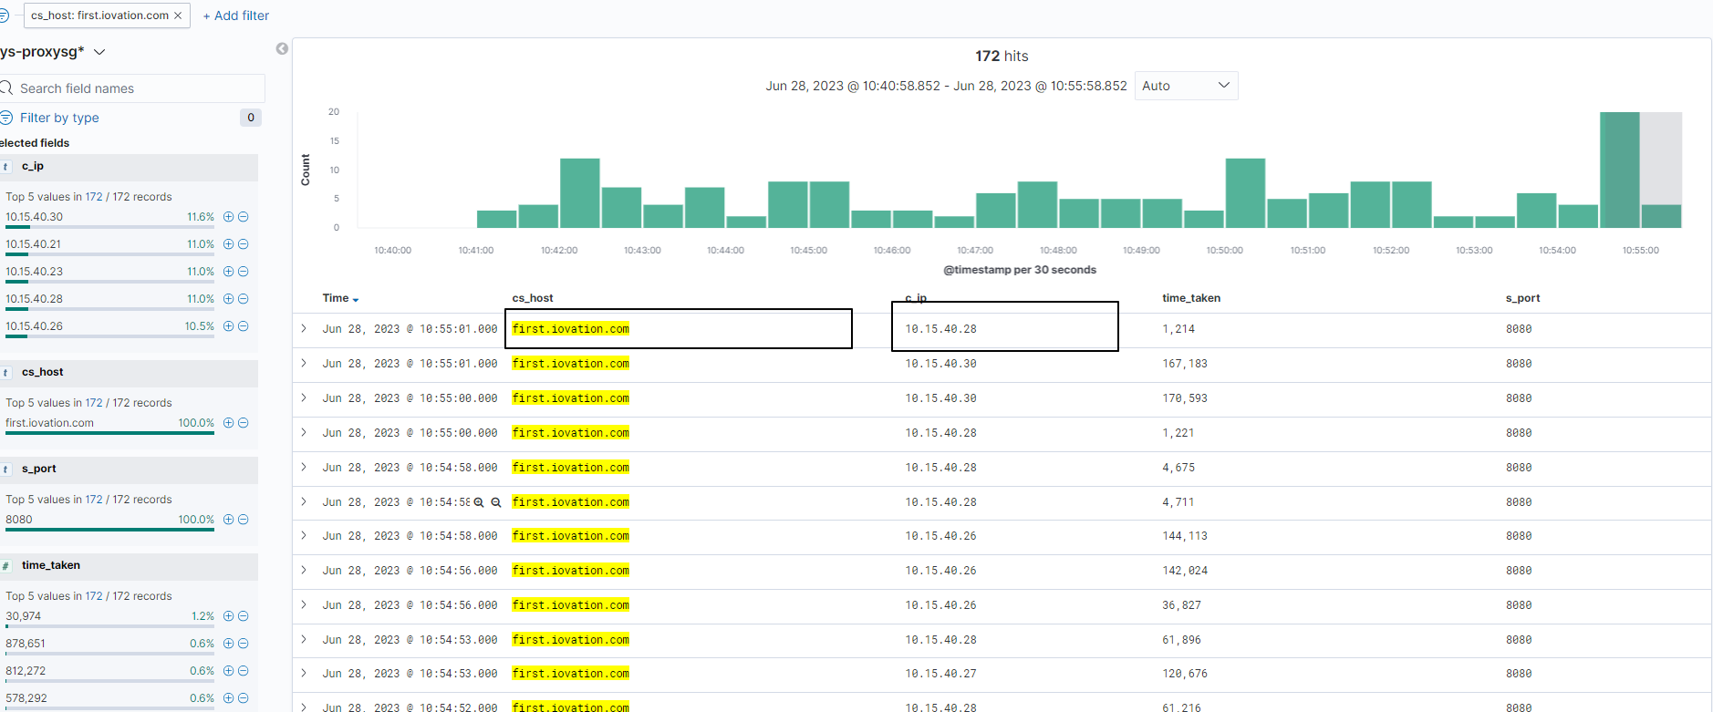Open the ys-proxysg* index pattern dropdown
1713x712 pixels.
pyautogui.click(x=99, y=52)
